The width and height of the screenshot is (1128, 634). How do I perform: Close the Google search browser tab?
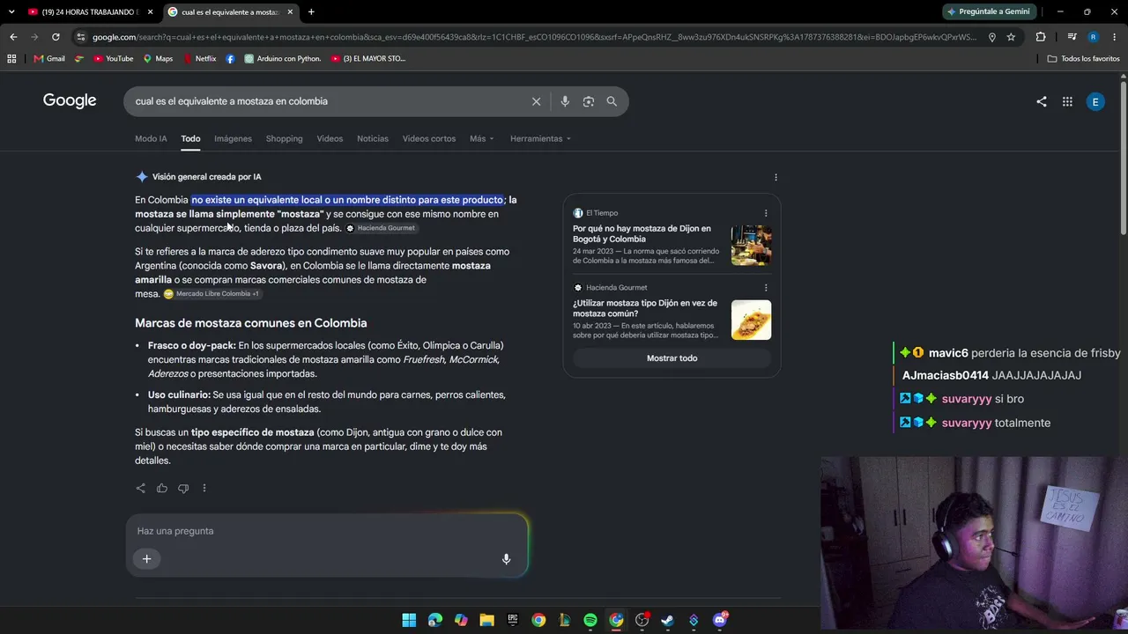290,12
